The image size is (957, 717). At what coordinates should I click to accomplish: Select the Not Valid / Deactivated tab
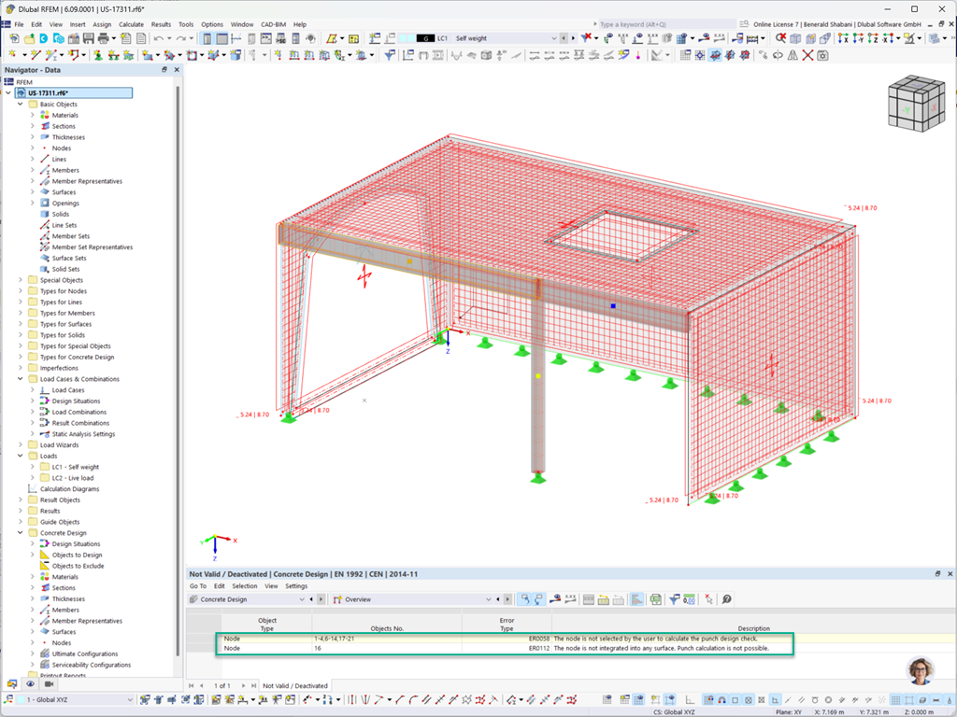[294, 686]
